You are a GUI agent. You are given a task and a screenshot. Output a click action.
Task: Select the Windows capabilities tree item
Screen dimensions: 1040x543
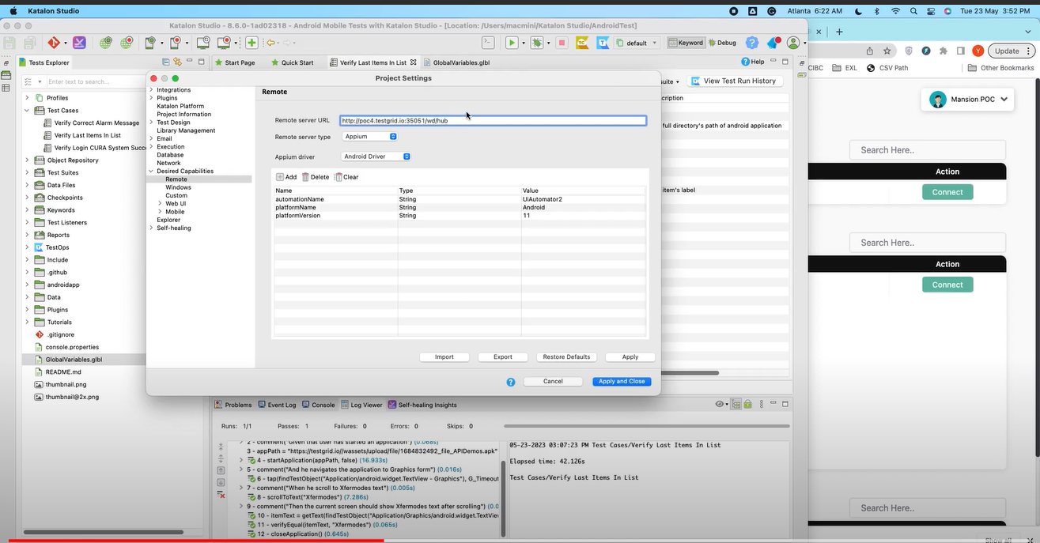point(178,187)
